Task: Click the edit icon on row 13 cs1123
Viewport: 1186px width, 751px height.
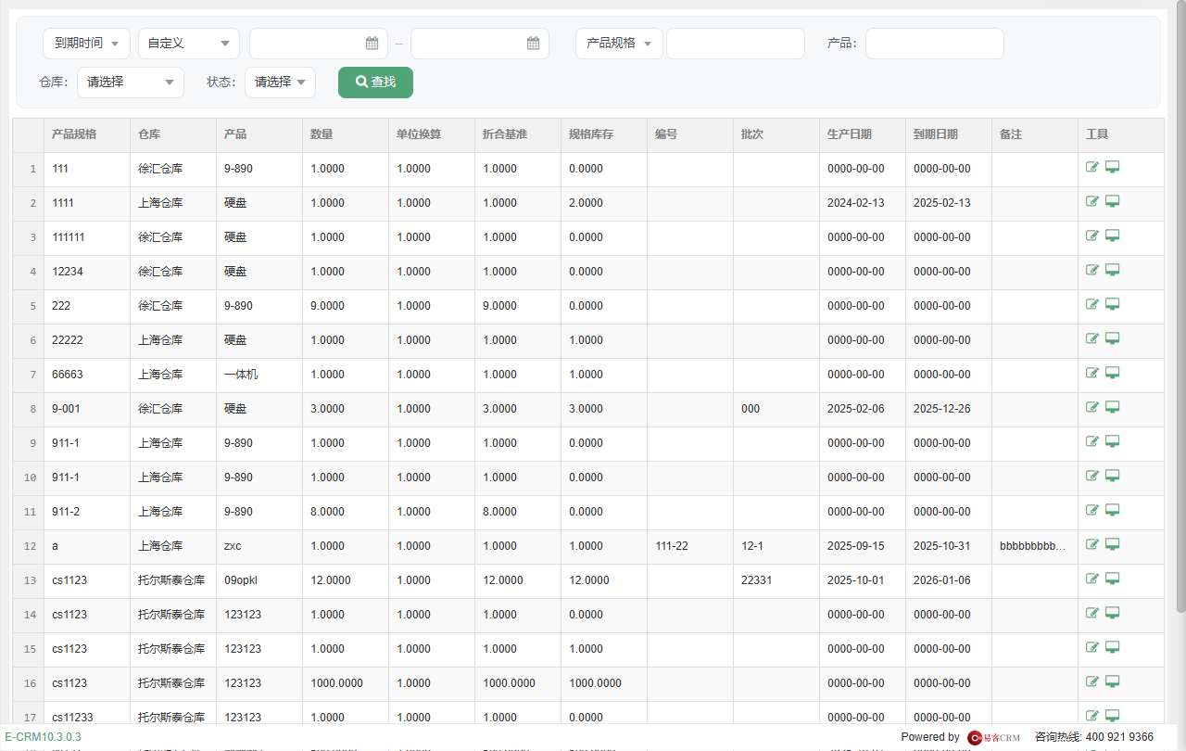Action: click(x=1092, y=579)
